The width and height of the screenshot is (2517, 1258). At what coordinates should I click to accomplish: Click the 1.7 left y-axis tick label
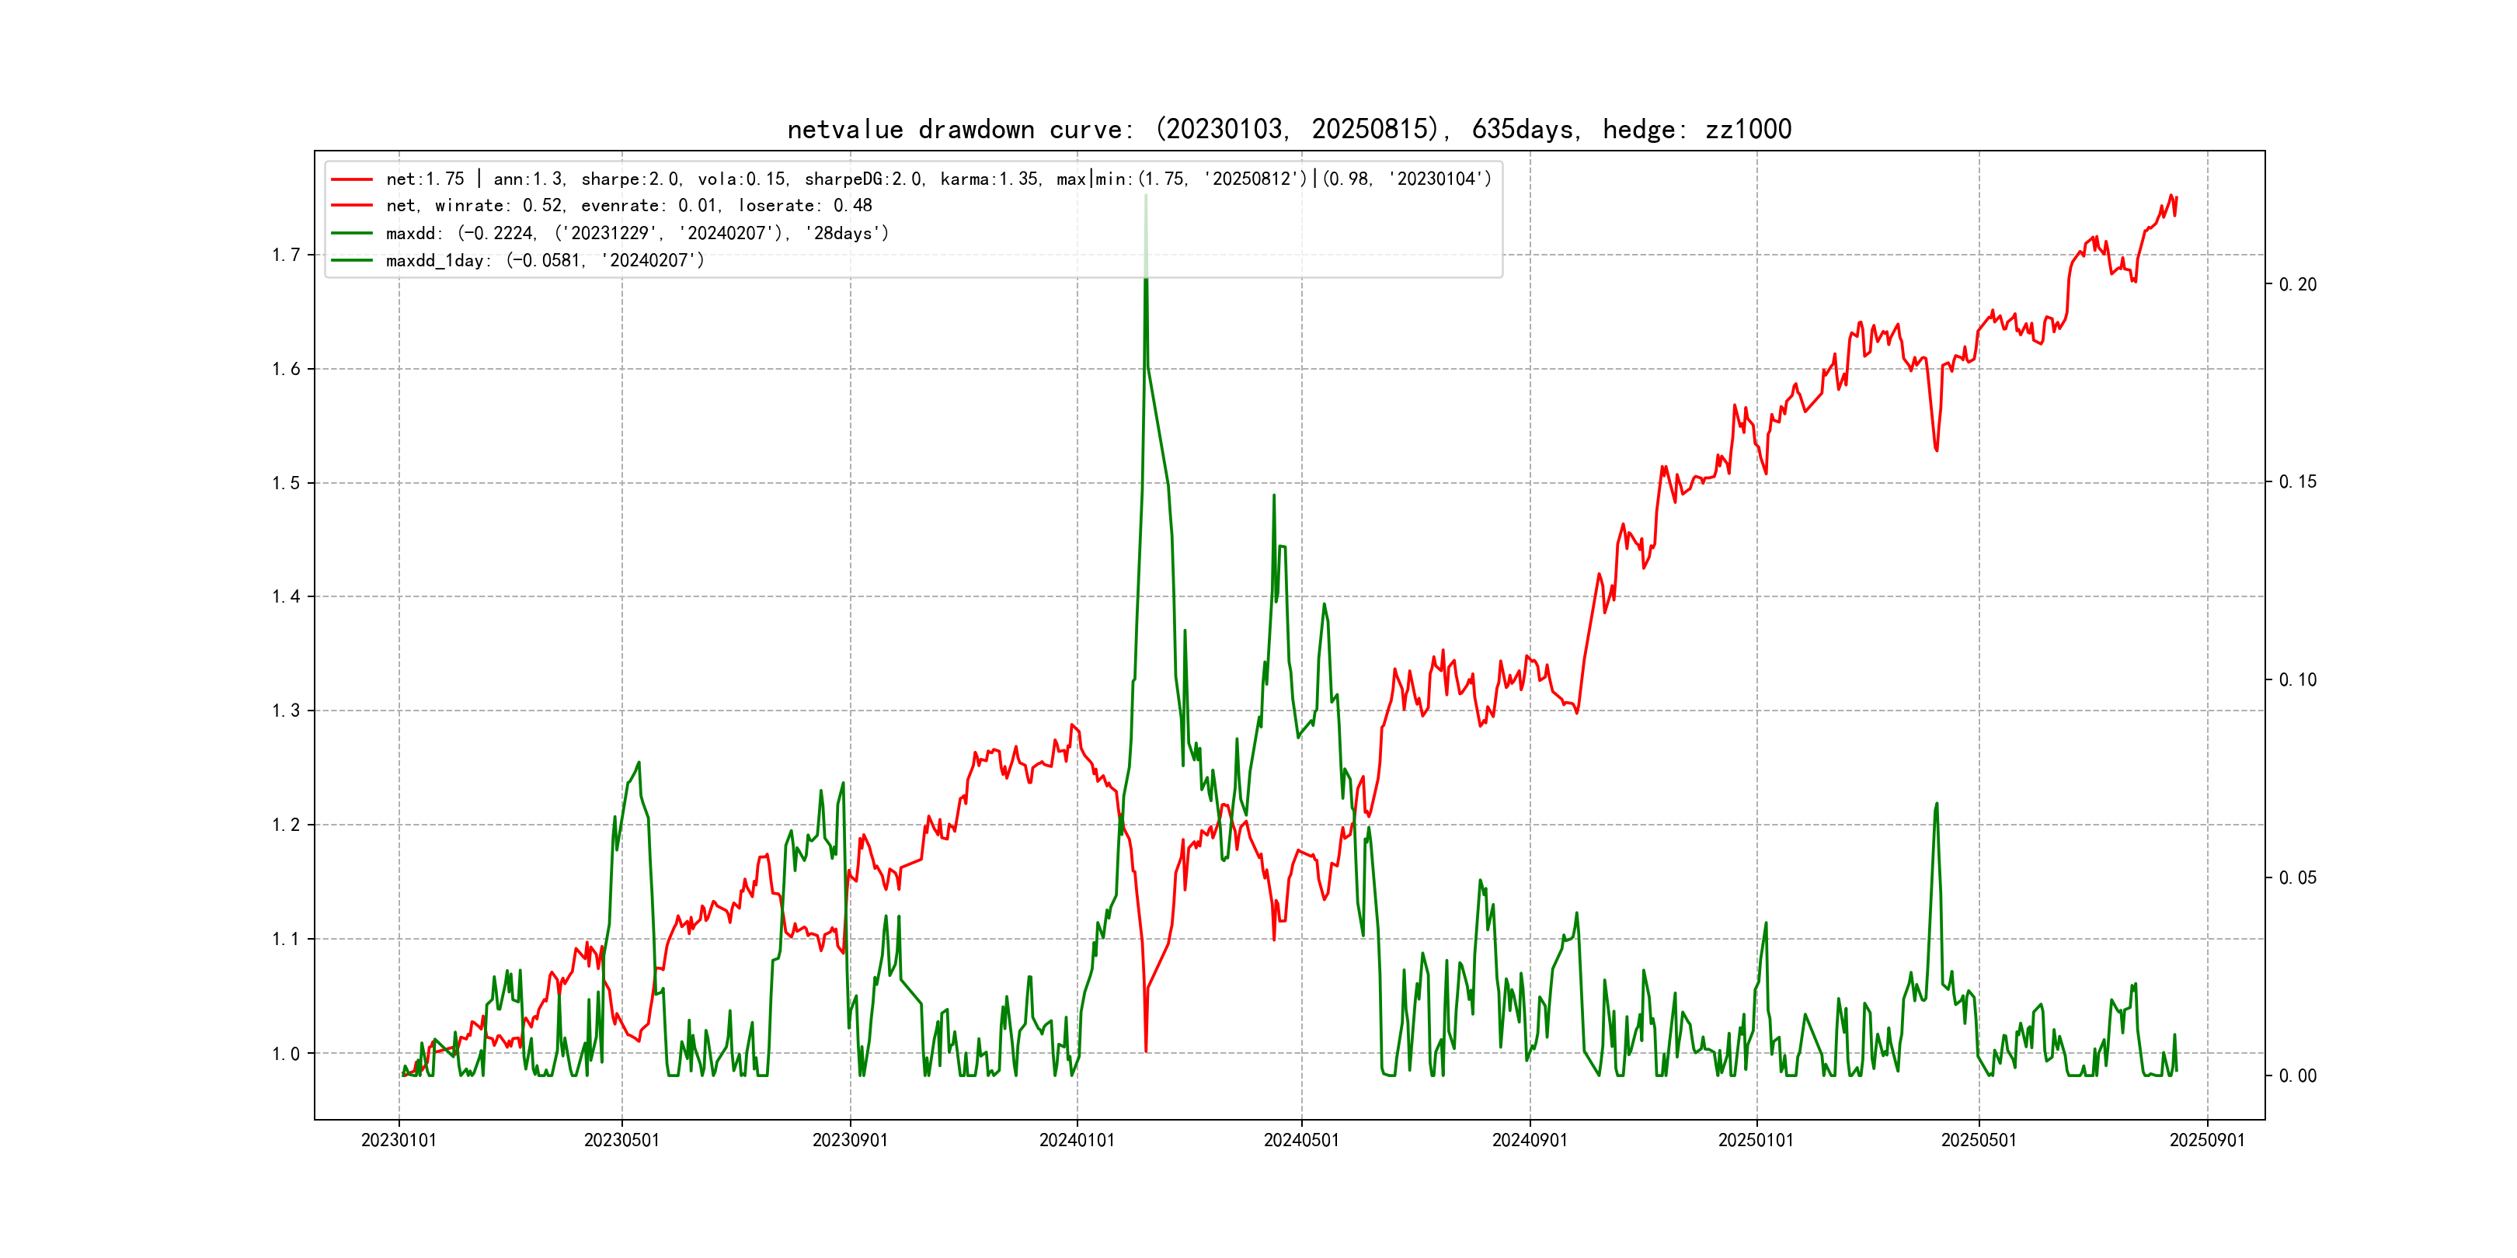tap(285, 255)
